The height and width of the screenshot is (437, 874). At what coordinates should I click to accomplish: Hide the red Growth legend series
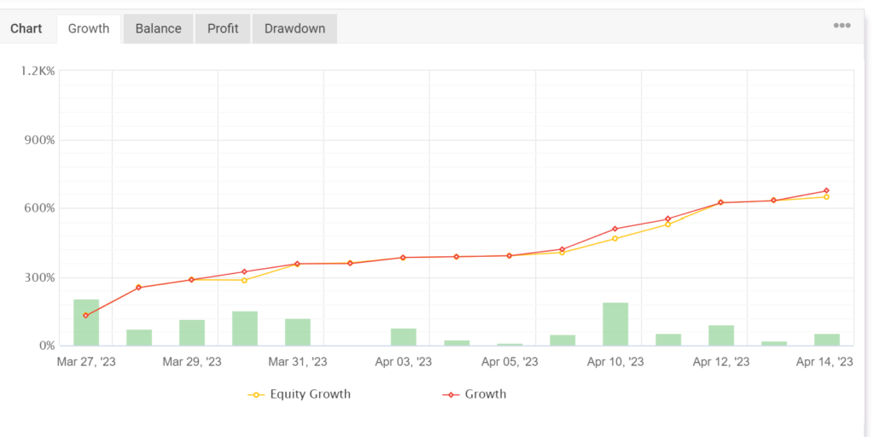click(485, 394)
